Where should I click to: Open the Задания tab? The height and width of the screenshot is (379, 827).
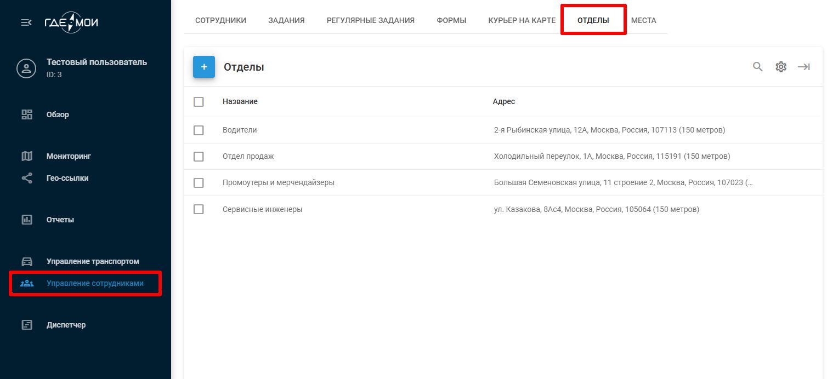point(286,20)
